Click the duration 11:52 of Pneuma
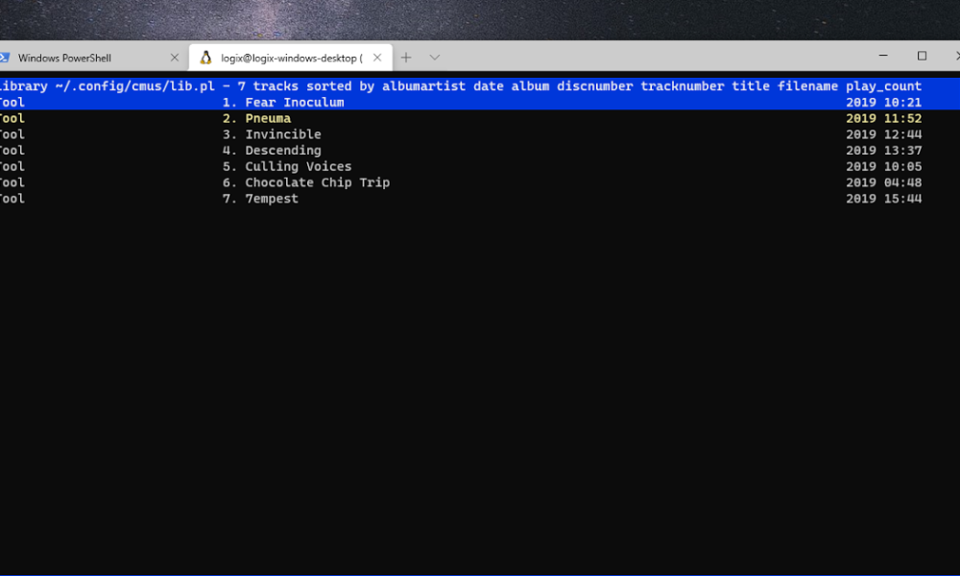 point(902,118)
